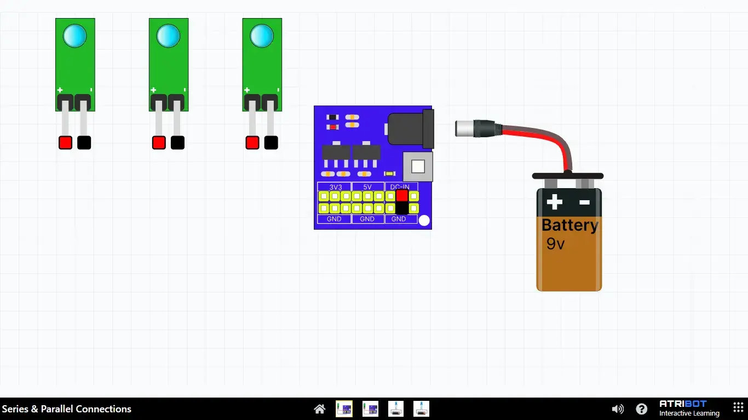Image resolution: width=748 pixels, height=420 pixels.
Task: Click the first LED module's red positive terminal
Action: [65, 143]
